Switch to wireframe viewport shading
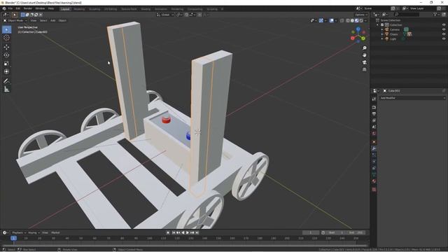 pyautogui.click(x=348, y=20)
